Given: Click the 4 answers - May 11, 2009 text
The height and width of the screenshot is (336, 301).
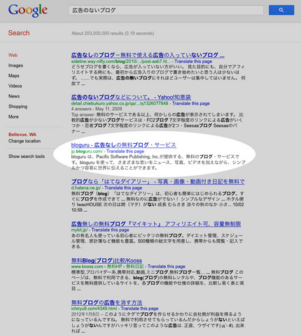Looking at the screenshot, I should point(97,109).
